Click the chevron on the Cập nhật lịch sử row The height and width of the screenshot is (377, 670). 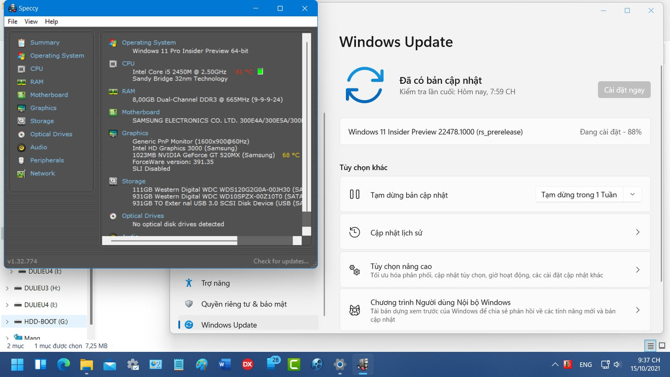pyautogui.click(x=638, y=232)
